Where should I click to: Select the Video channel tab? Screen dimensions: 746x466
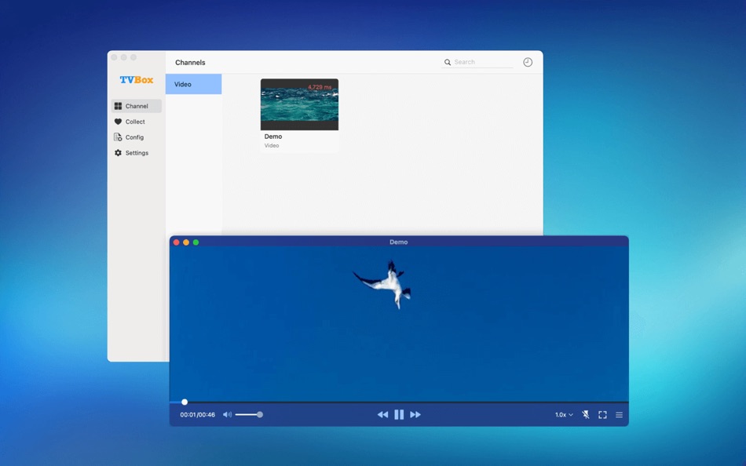tap(194, 84)
